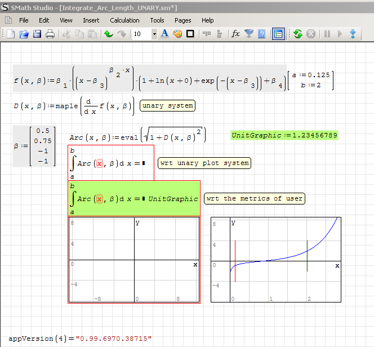
Task: Create a new worksheet via toolbar
Action: tap(11, 34)
